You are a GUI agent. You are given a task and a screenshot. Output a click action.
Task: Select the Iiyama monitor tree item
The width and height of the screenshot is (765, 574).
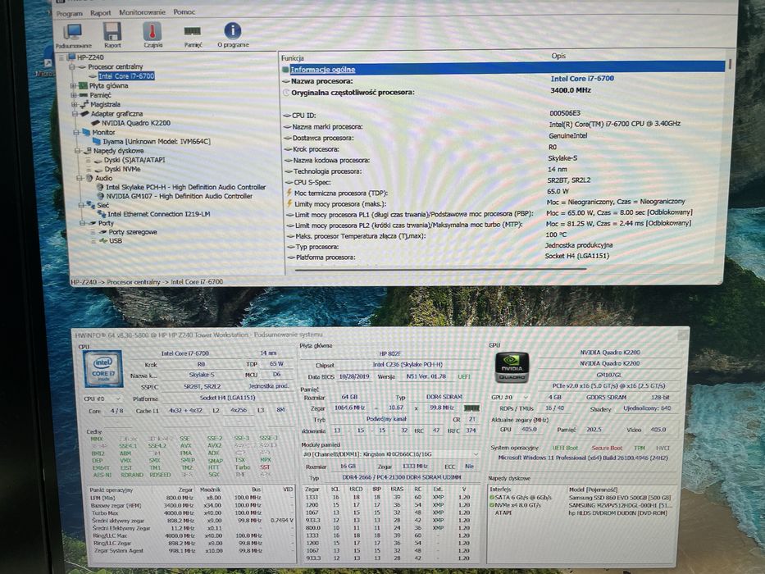(156, 142)
